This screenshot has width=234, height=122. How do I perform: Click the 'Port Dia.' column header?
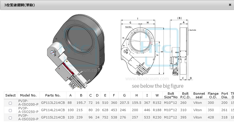click(225, 95)
